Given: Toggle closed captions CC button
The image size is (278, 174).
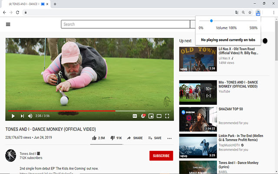Looking at the screenshot, I should pos(135,116).
